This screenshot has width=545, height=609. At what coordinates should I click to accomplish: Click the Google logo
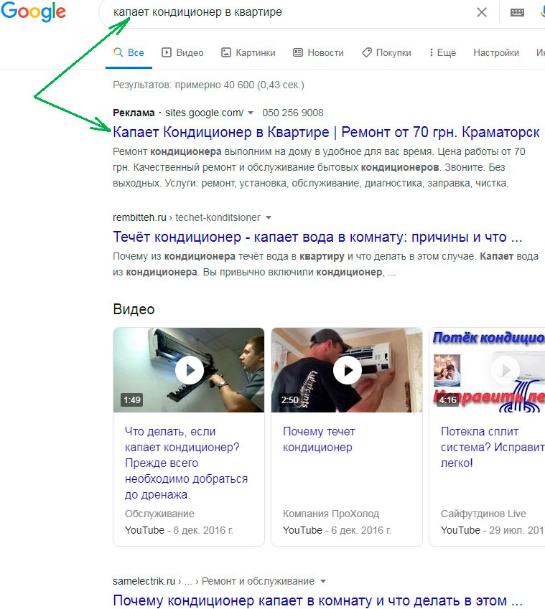pos(34,12)
